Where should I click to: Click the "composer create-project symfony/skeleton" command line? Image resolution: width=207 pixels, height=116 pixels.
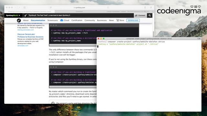[x=75, y=82]
